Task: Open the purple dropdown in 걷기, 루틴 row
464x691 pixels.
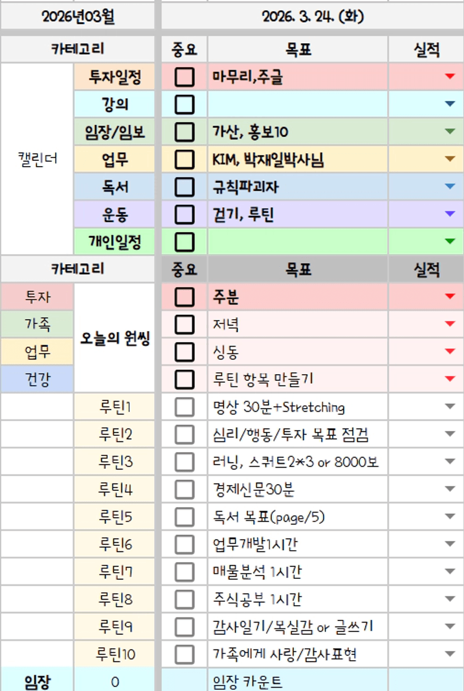Action: [x=449, y=214]
